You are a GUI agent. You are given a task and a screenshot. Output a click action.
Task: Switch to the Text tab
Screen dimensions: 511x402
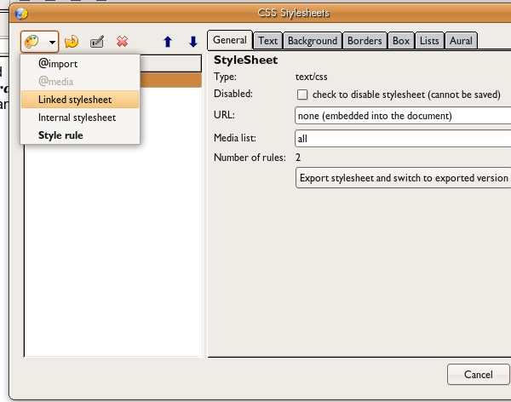[x=268, y=40]
